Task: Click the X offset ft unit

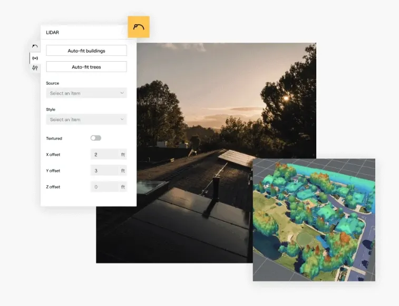Action: [123, 155]
